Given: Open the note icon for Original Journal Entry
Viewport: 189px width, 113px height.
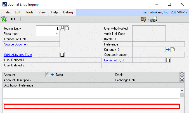Looking at the screenshot, I should click(x=62, y=55).
